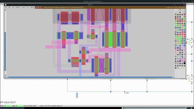Viewport: 194px width, 109px height.
Task: Toggle the DRC=0 checkbox button
Action: (38, 7)
